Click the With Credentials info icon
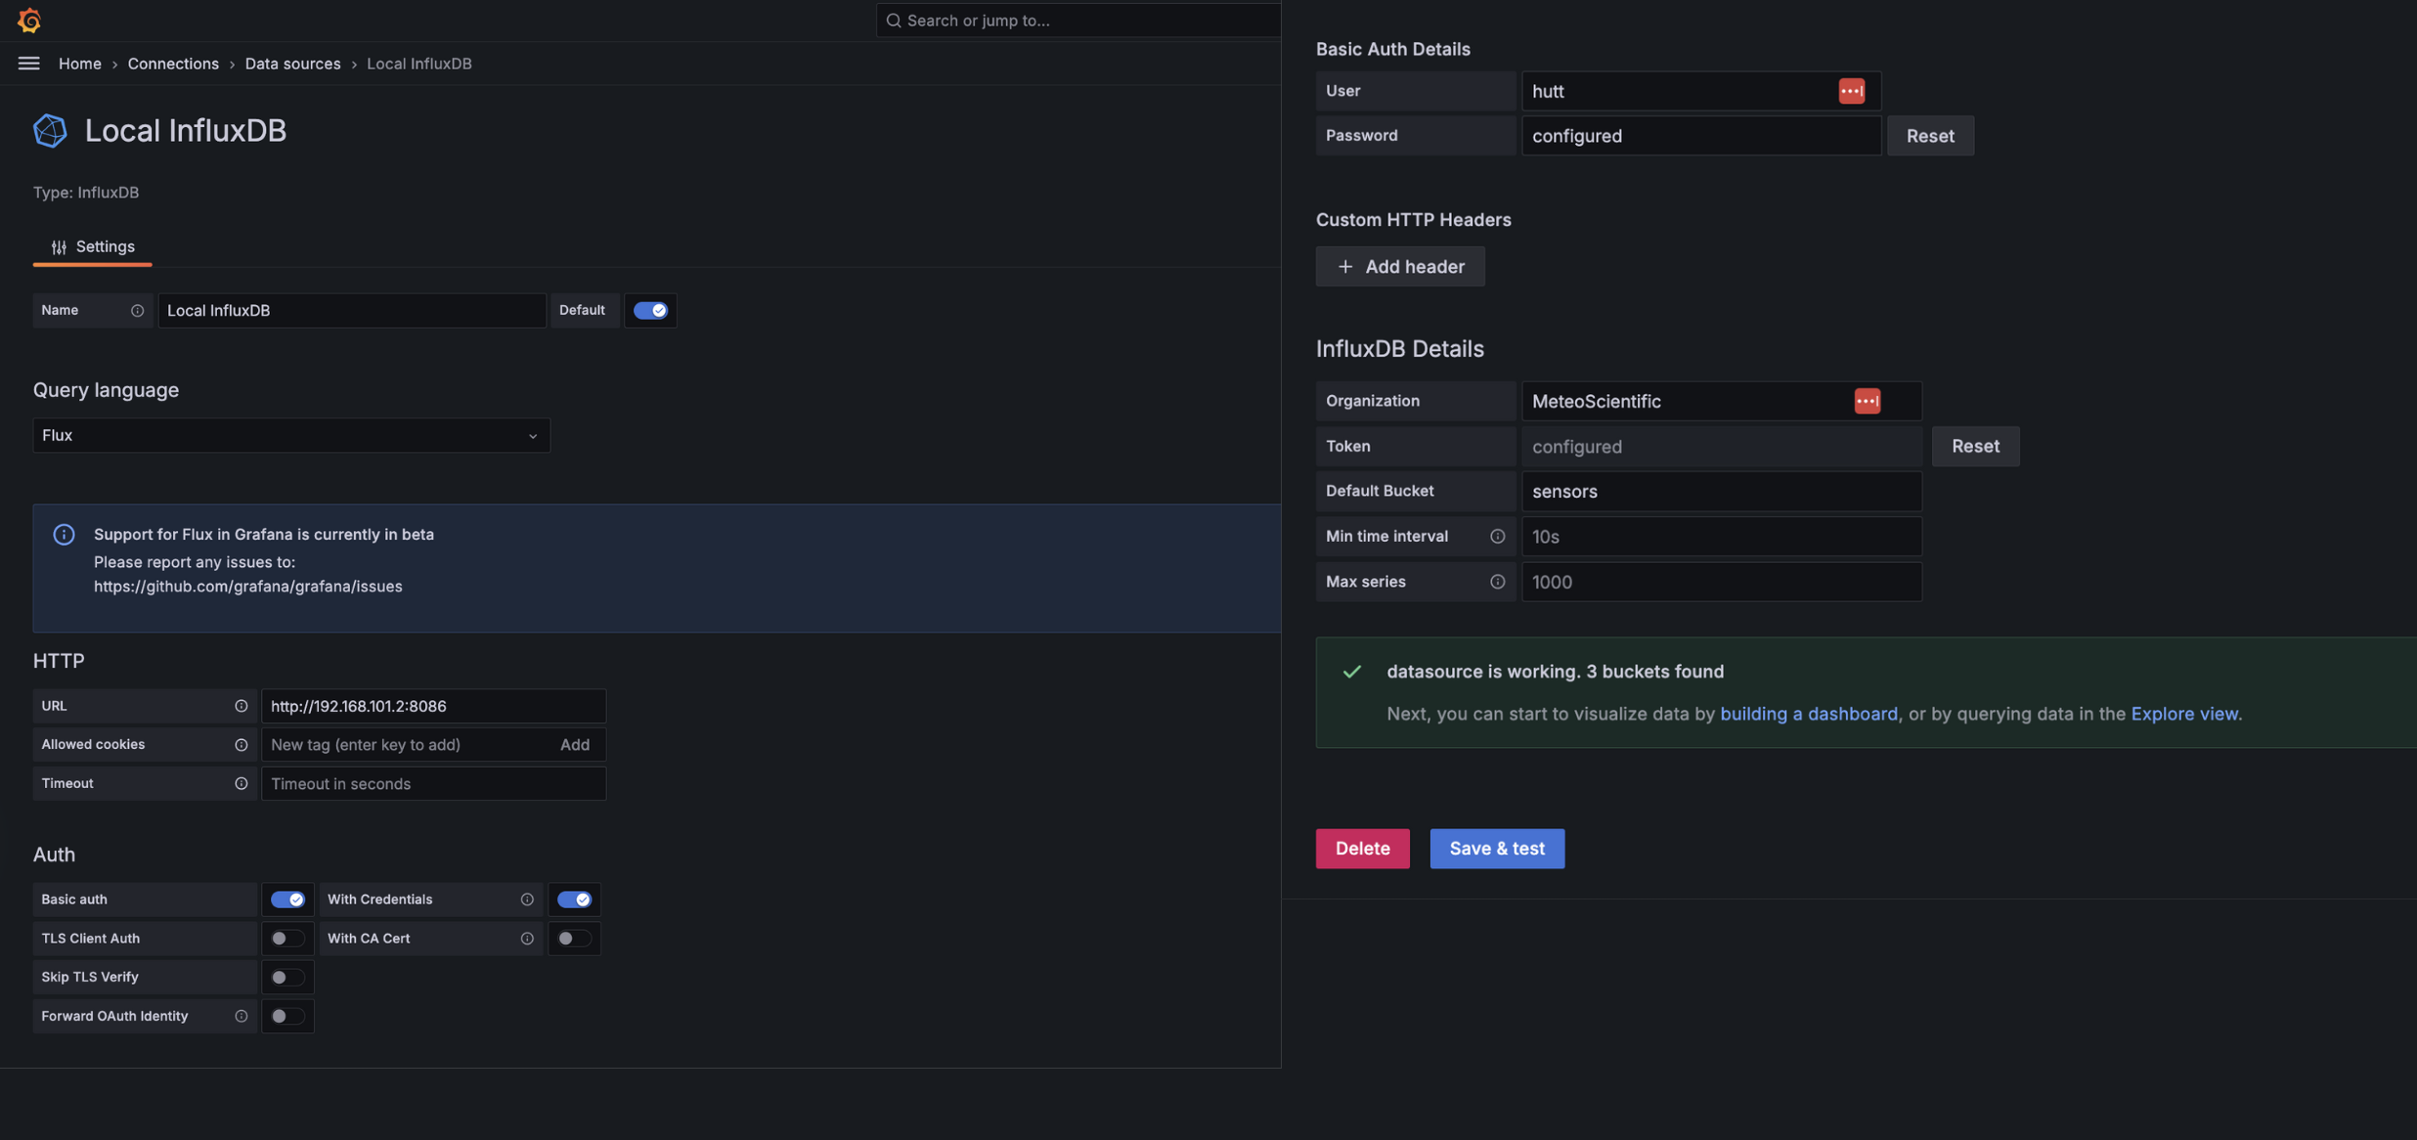 [527, 899]
